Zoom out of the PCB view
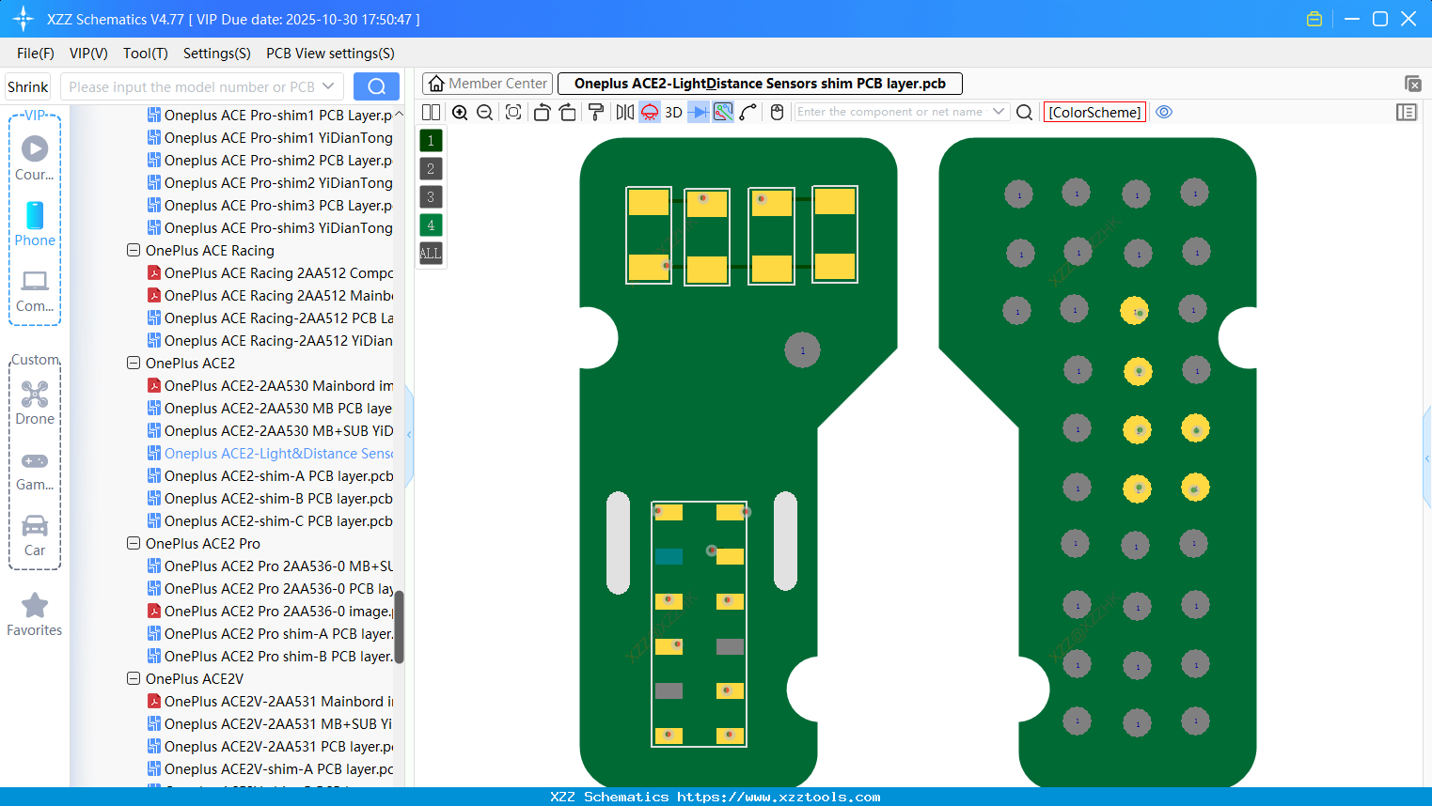The image size is (1432, 806). 483,112
